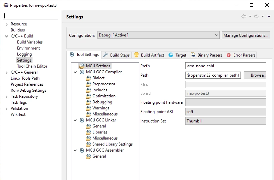Screen dimensions: 274x180
Task: Collapse the C/C++ Build node
Action: [x=6, y=36]
